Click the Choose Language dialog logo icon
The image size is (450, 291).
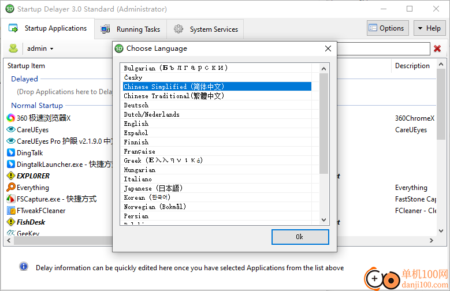(119, 48)
